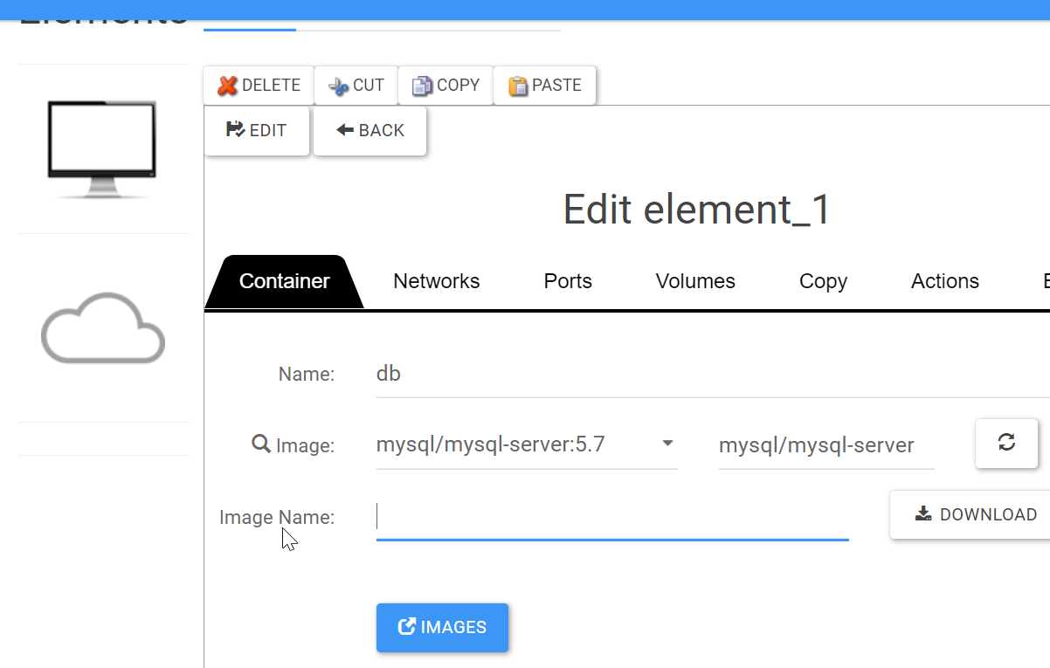This screenshot has height=668, width=1050.
Task: Select the cloud element in sidebar
Action: 103,328
